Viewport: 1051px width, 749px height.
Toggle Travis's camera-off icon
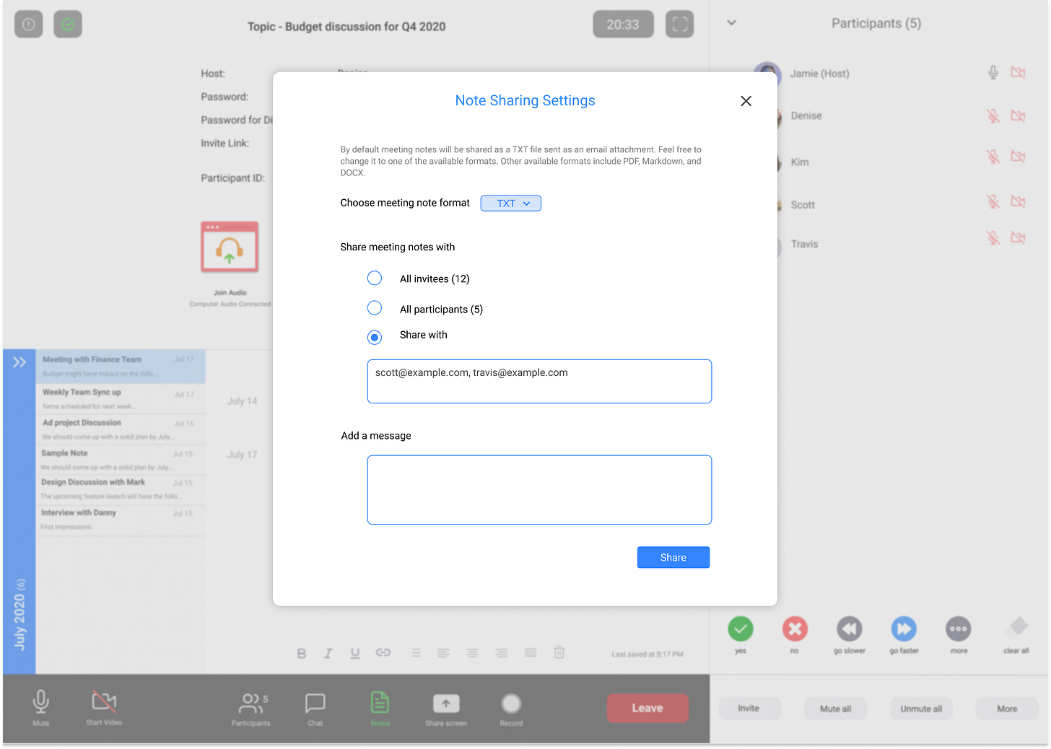(1018, 237)
